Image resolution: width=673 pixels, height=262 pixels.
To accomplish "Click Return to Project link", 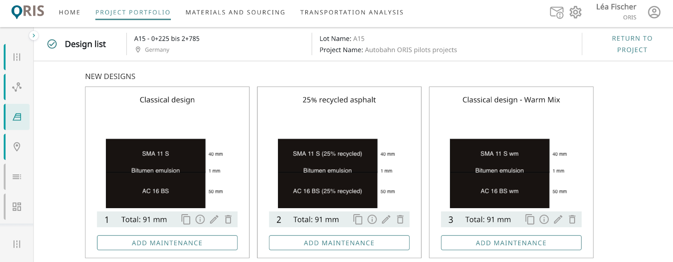I will pyautogui.click(x=632, y=44).
